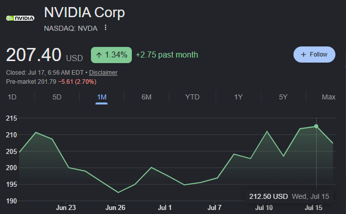Click the plus icon on Follow button
Image resolution: width=346 pixels, height=214 pixels.
point(304,55)
